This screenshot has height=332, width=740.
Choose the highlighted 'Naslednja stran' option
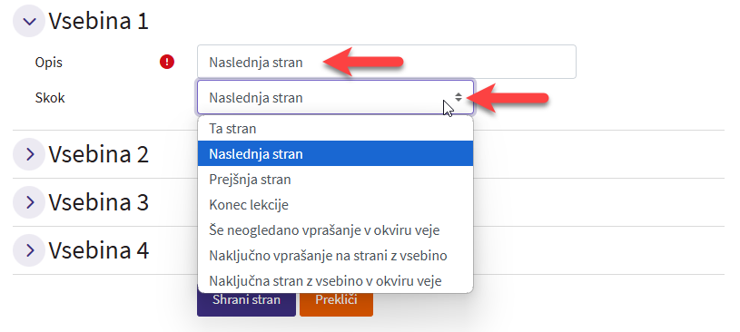click(335, 153)
